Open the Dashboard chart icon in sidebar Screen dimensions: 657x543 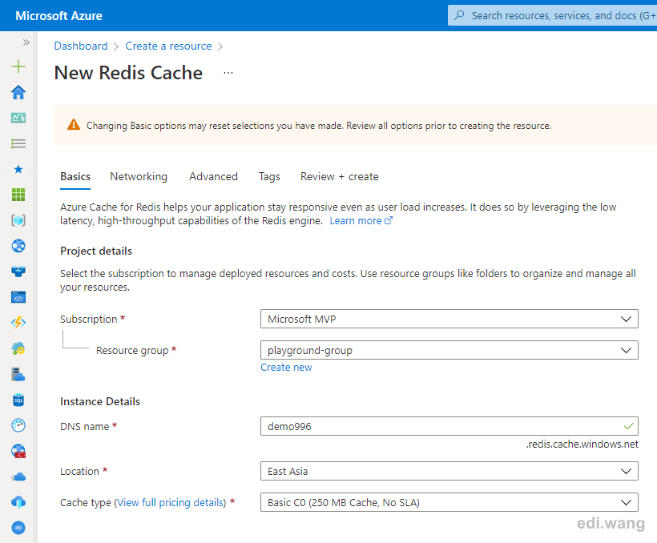click(18, 118)
